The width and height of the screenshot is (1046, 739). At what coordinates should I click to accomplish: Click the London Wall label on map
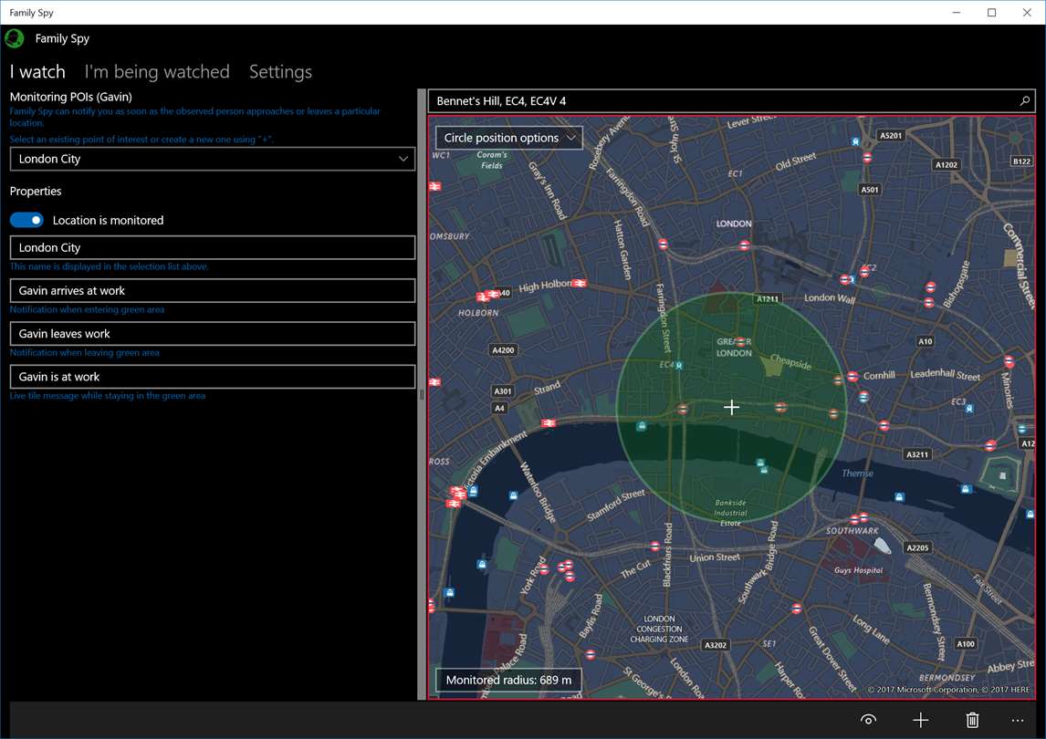pos(829,298)
